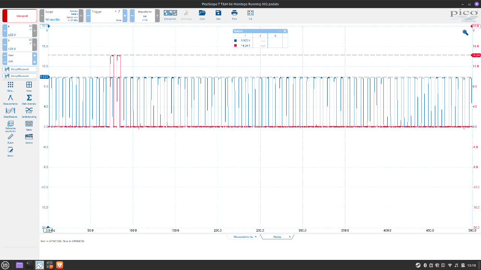481x270 pixels.
Task: Open the More tools grid
Action: tap(11, 87)
